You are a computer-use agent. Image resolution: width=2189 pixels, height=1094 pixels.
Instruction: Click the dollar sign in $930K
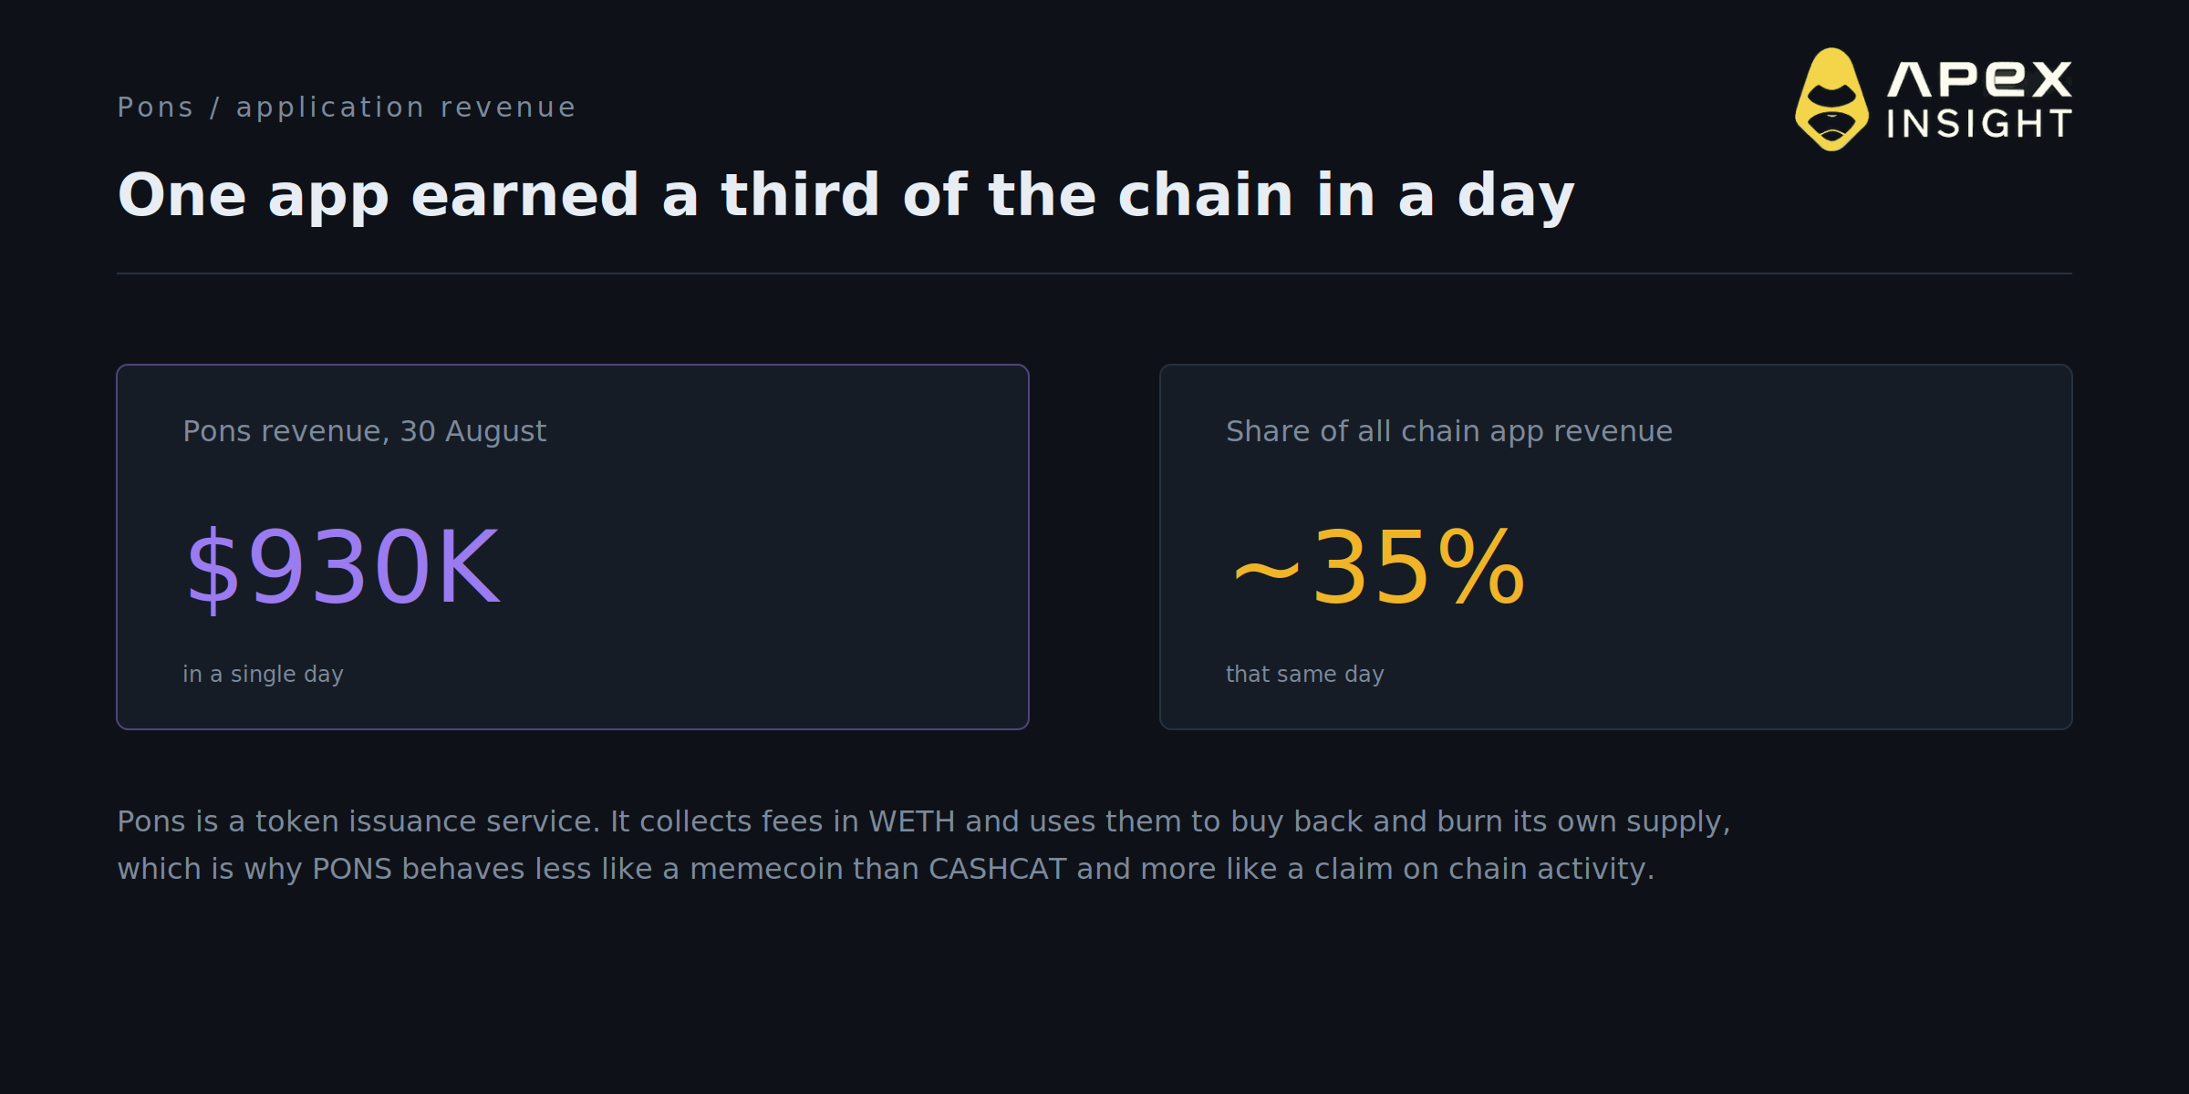coord(212,569)
